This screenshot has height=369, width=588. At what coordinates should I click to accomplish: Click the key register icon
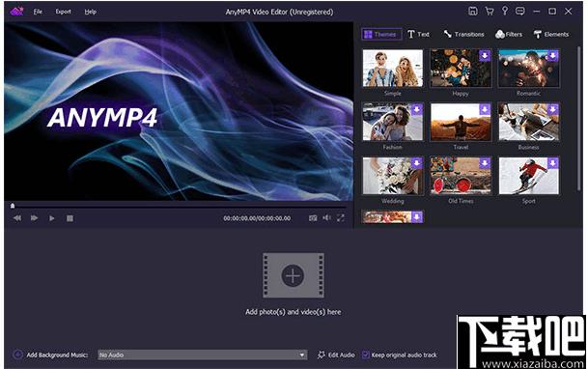pos(505,11)
